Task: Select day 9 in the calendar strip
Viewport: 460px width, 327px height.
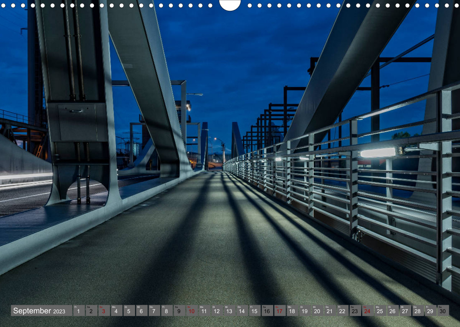Action: click(x=179, y=311)
